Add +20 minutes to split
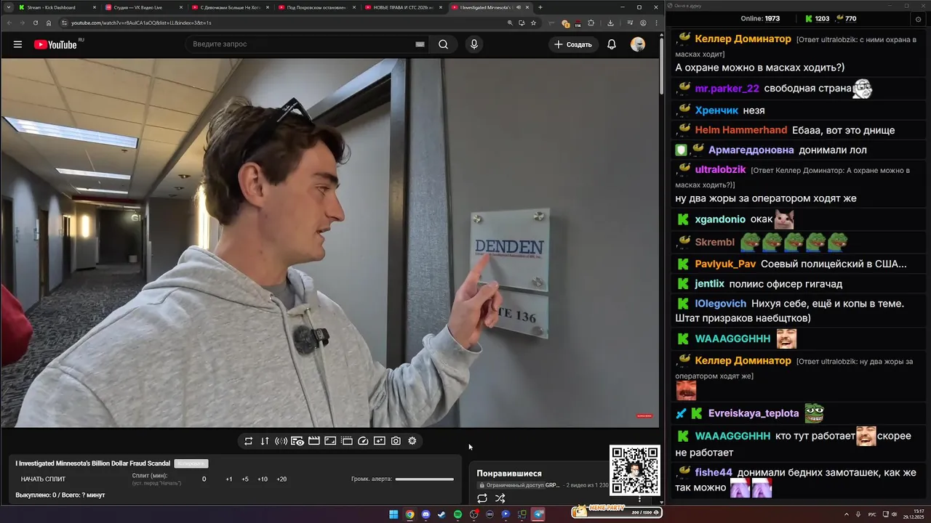The width and height of the screenshot is (931, 523). 281,479
